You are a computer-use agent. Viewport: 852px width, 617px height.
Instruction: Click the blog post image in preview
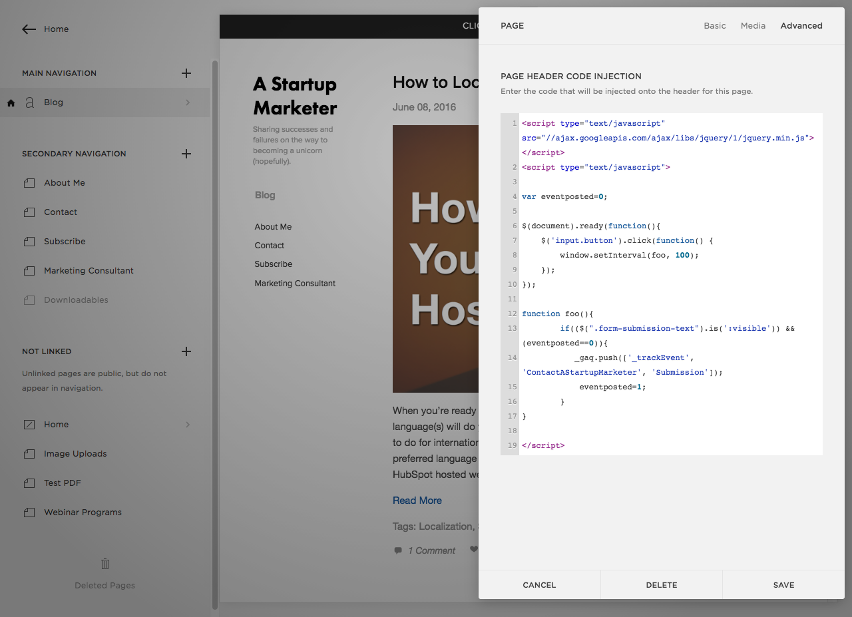coord(435,259)
